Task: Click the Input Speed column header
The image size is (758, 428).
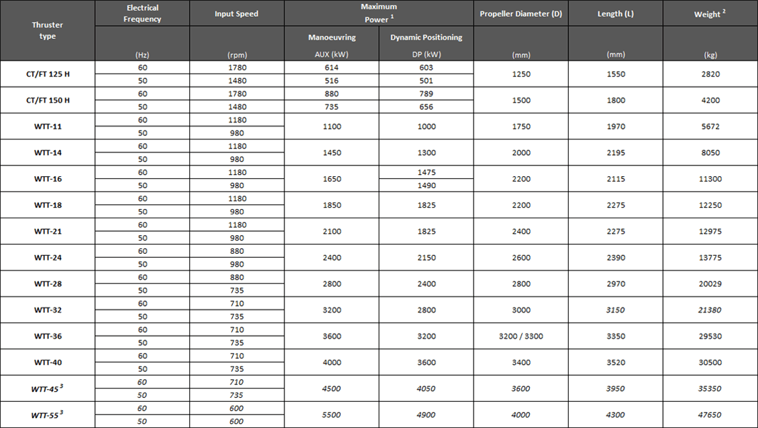Action: (x=237, y=14)
